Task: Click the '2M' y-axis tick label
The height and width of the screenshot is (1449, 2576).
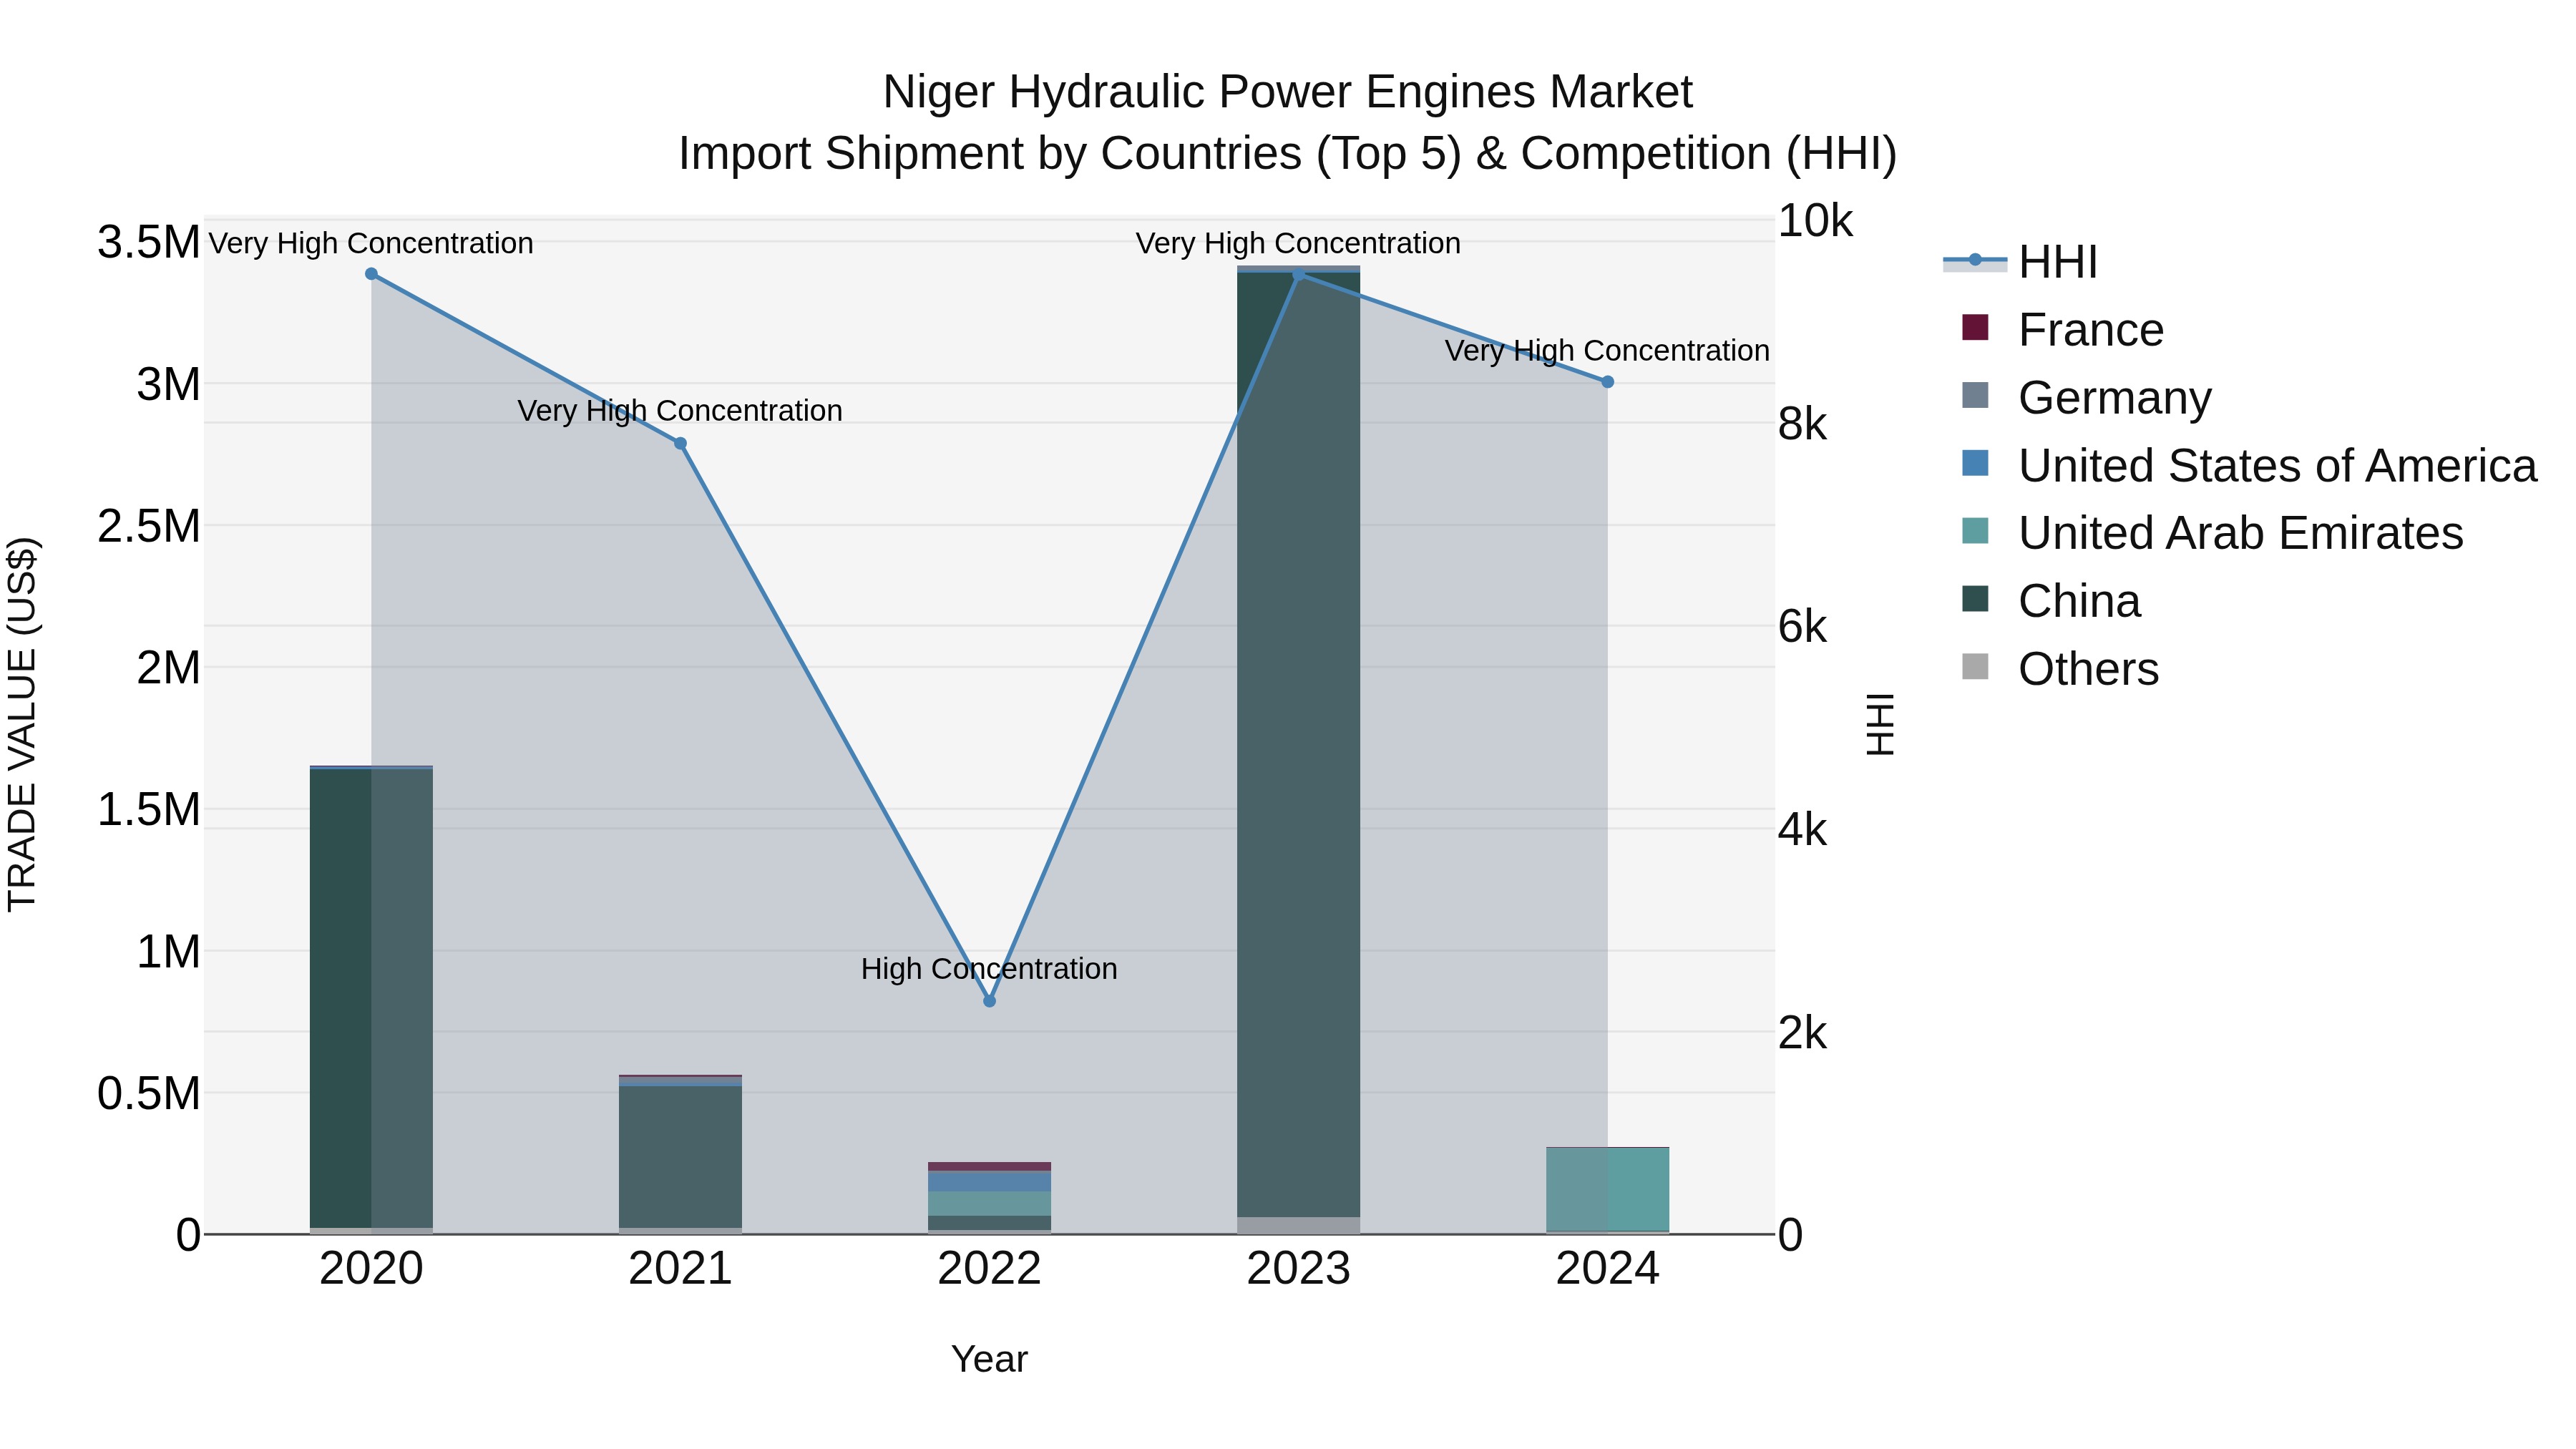Action: pyautogui.click(x=168, y=668)
